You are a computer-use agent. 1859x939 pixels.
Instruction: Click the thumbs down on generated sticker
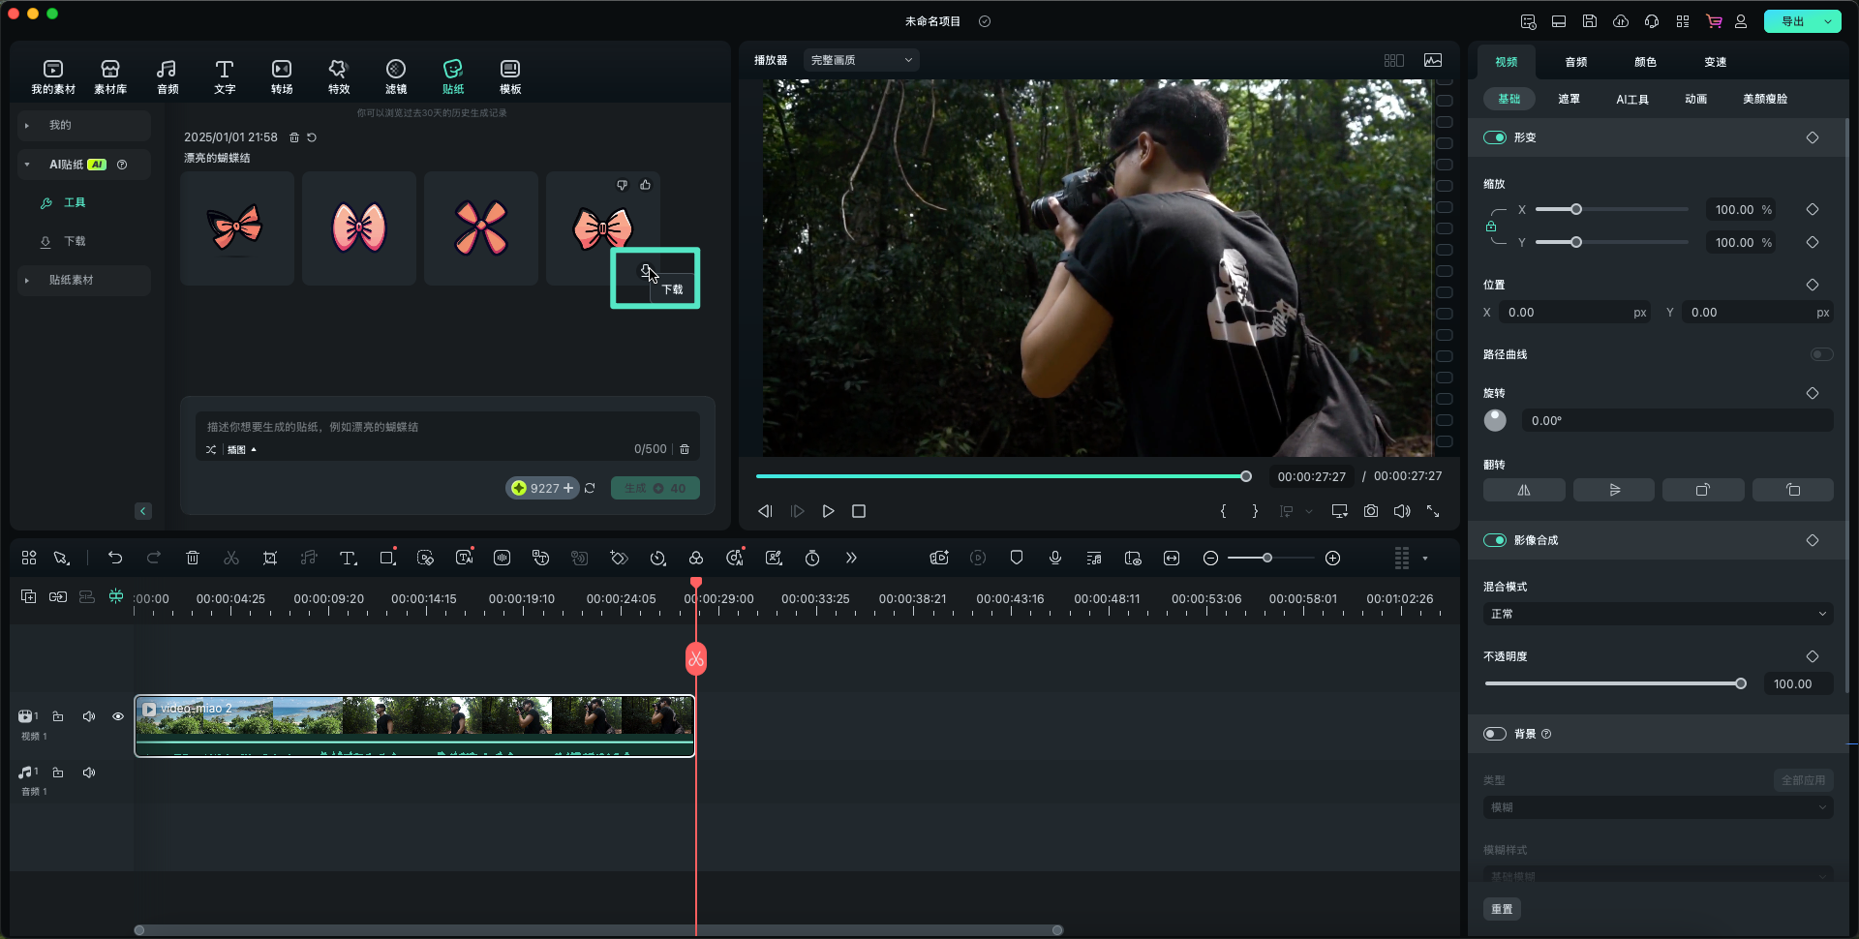coord(623,185)
